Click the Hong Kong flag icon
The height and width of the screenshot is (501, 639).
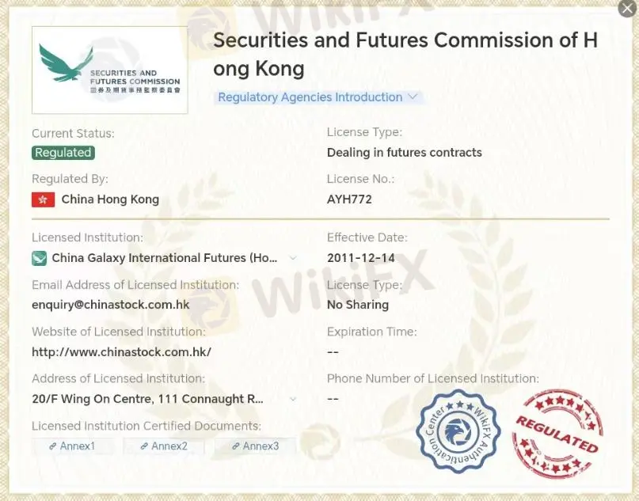coord(44,199)
